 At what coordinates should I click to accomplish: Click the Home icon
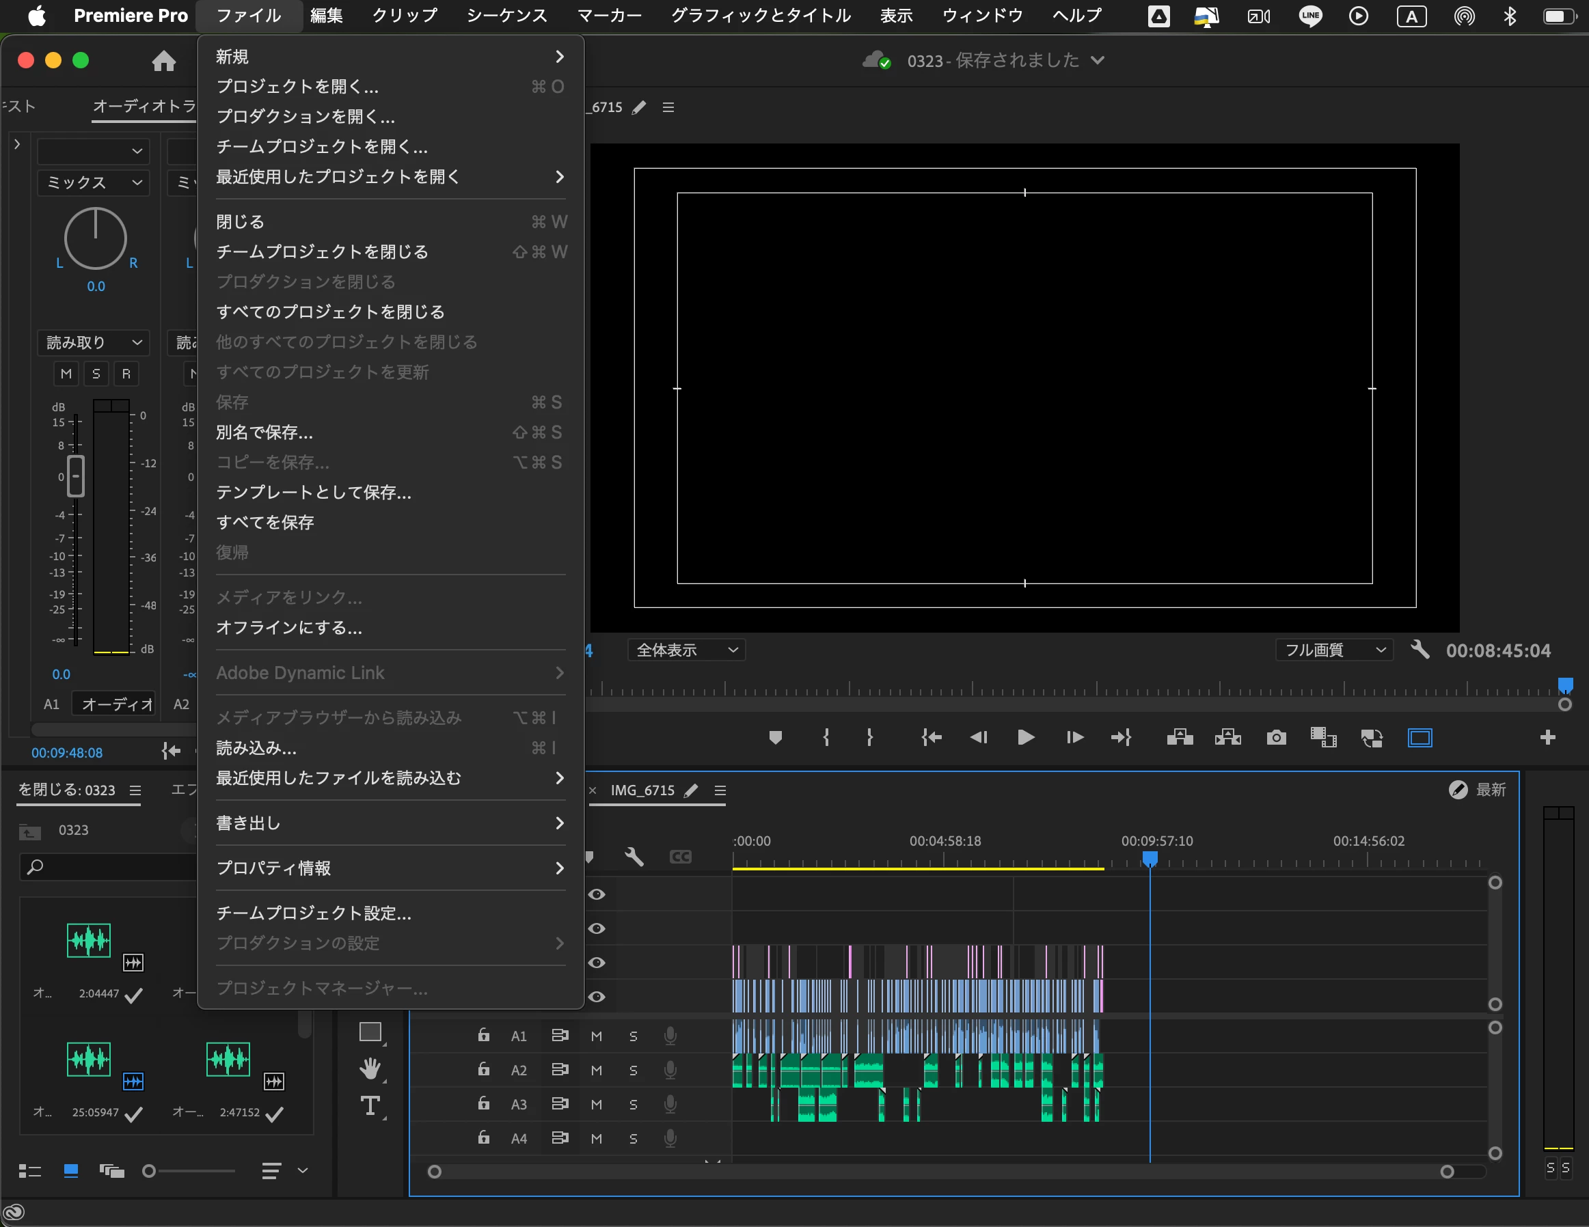[x=164, y=60]
